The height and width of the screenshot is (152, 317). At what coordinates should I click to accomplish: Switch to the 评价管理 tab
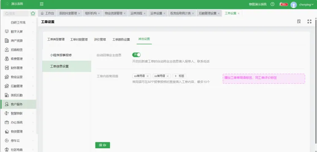pyautogui.click(x=100, y=40)
